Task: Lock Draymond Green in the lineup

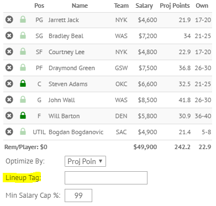Action: 23,67
